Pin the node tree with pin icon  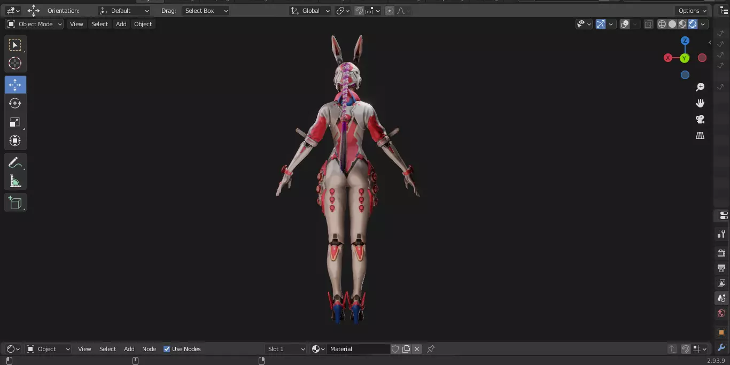click(431, 349)
